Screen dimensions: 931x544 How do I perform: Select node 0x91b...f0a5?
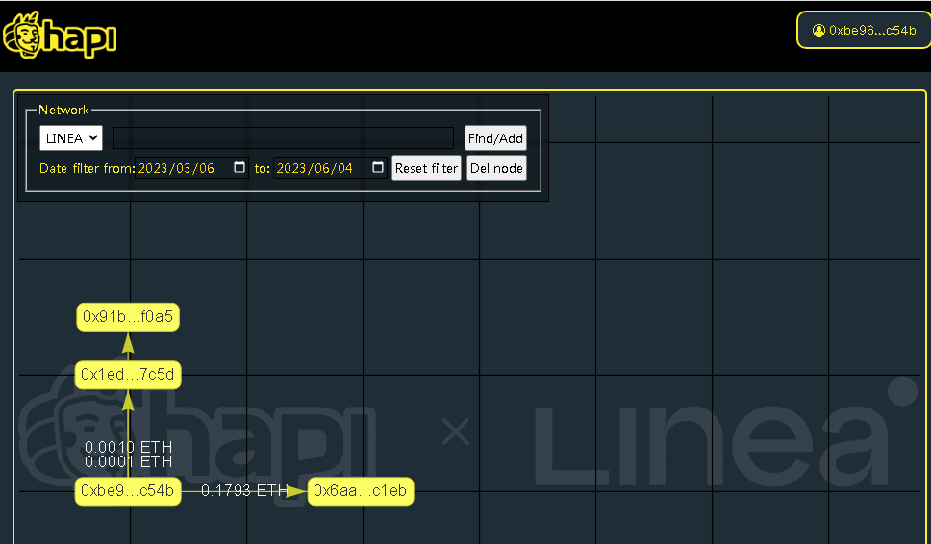128,317
